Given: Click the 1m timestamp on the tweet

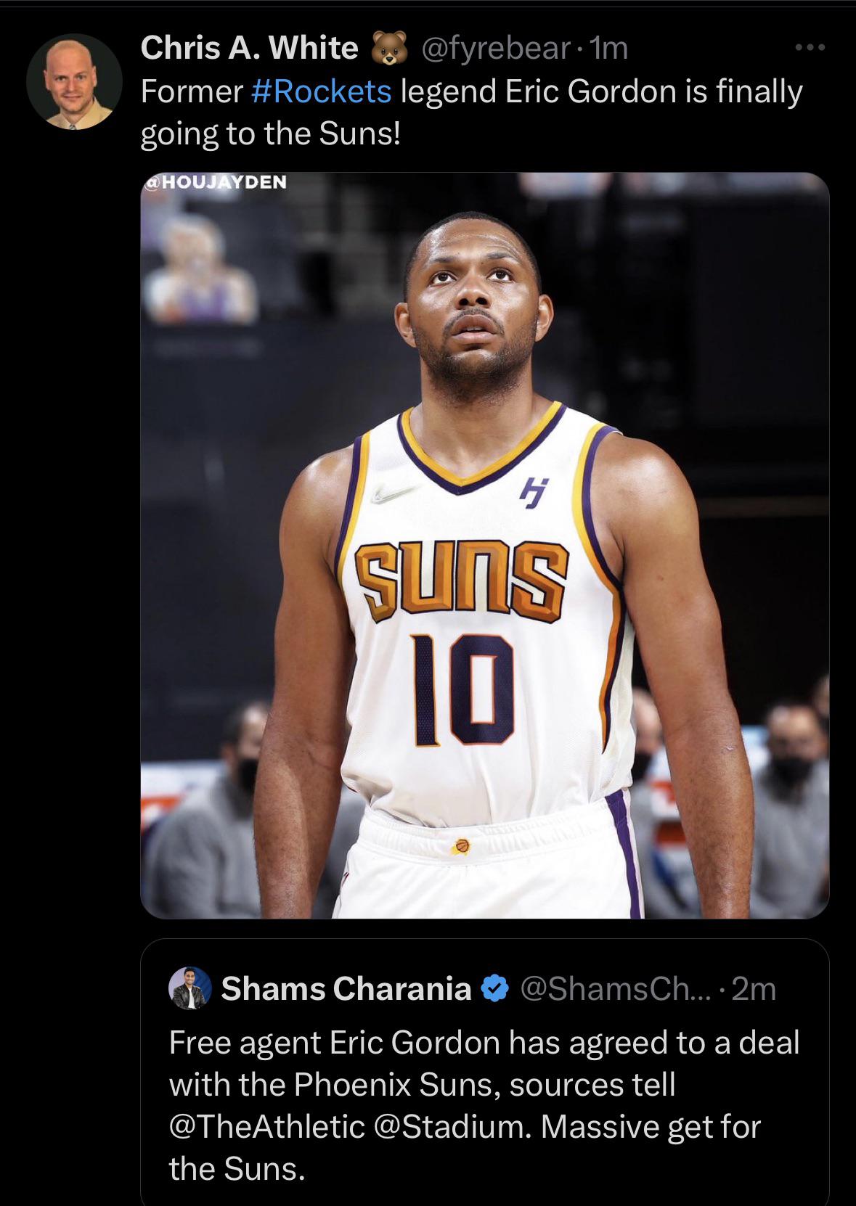Looking at the screenshot, I should point(610,48).
